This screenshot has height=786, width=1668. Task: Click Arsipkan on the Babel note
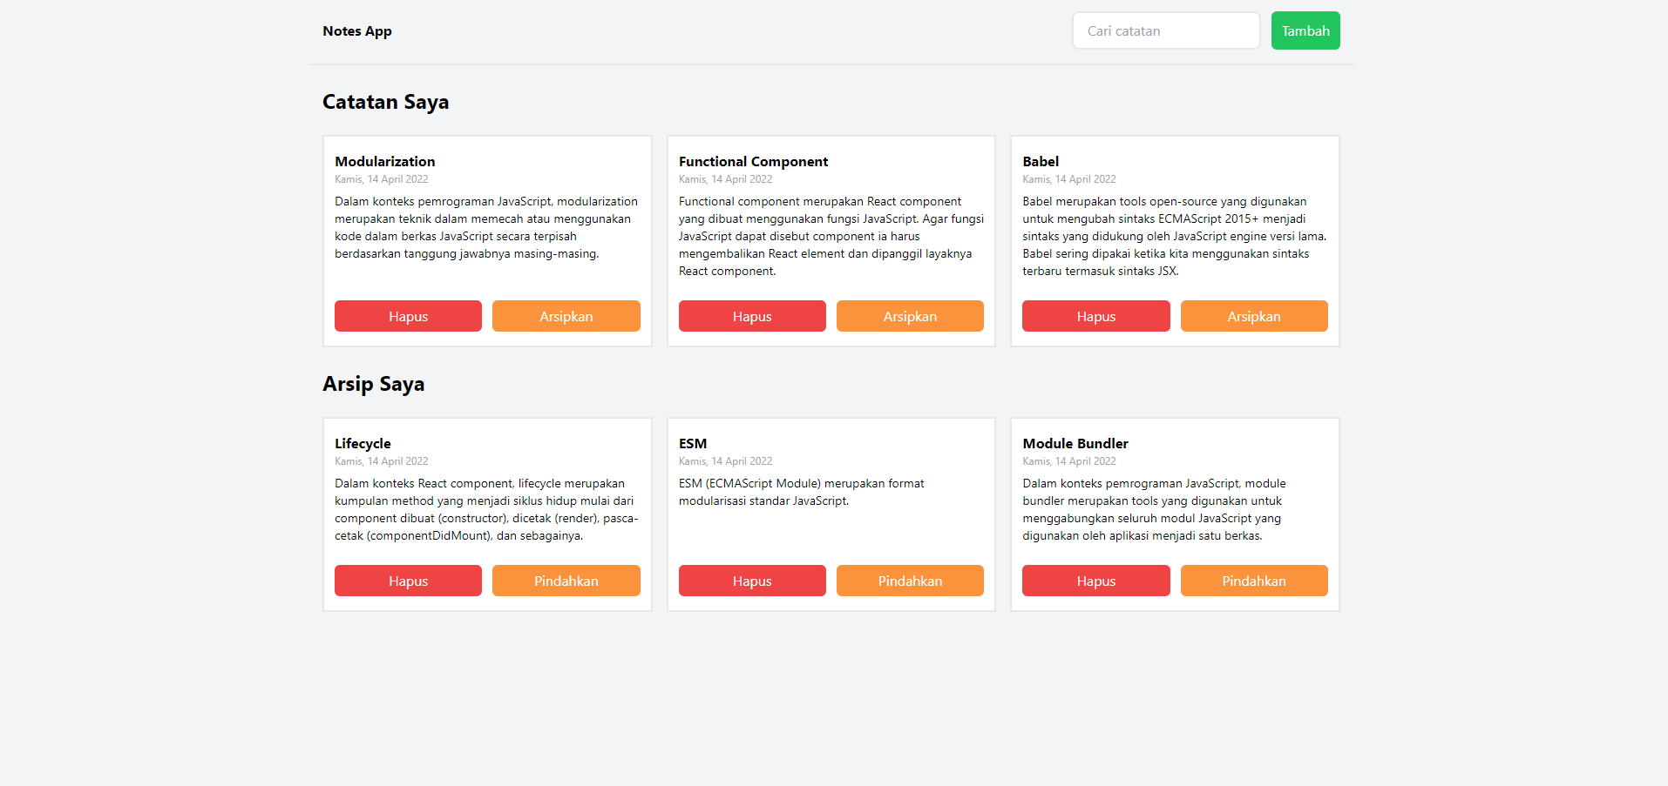pyautogui.click(x=1253, y=316)
